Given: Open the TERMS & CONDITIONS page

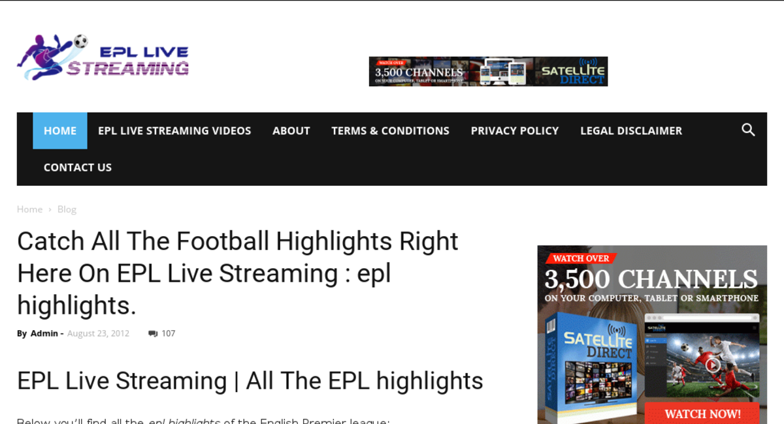Looking at the screenshot, I should pyautogui.click(x=390, y=130).
